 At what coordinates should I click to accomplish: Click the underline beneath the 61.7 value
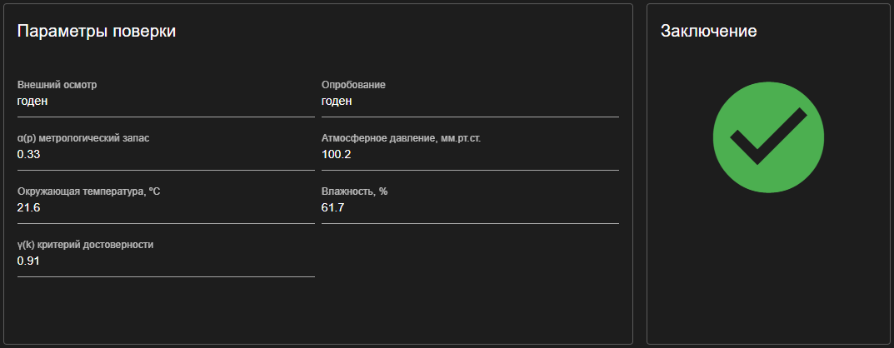tap(470, 223)
